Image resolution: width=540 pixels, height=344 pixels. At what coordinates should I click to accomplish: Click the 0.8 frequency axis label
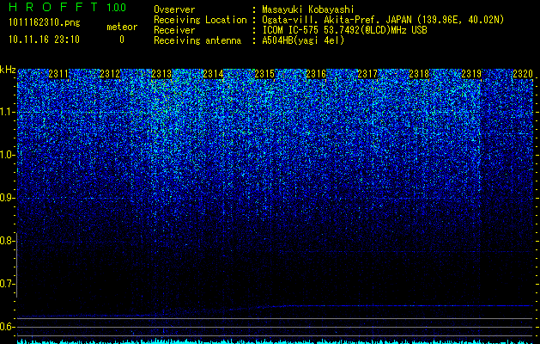[x=7, y=241]
